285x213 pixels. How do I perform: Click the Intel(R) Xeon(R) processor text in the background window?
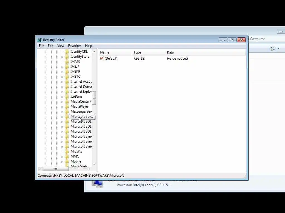pyautogui.click(x=152, y=185)
